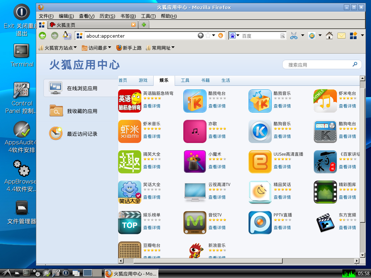Open the 精彩图库 film strip icon
This screenshot has height=278, width=371.
pyautogui.click(x=325, y=192)
